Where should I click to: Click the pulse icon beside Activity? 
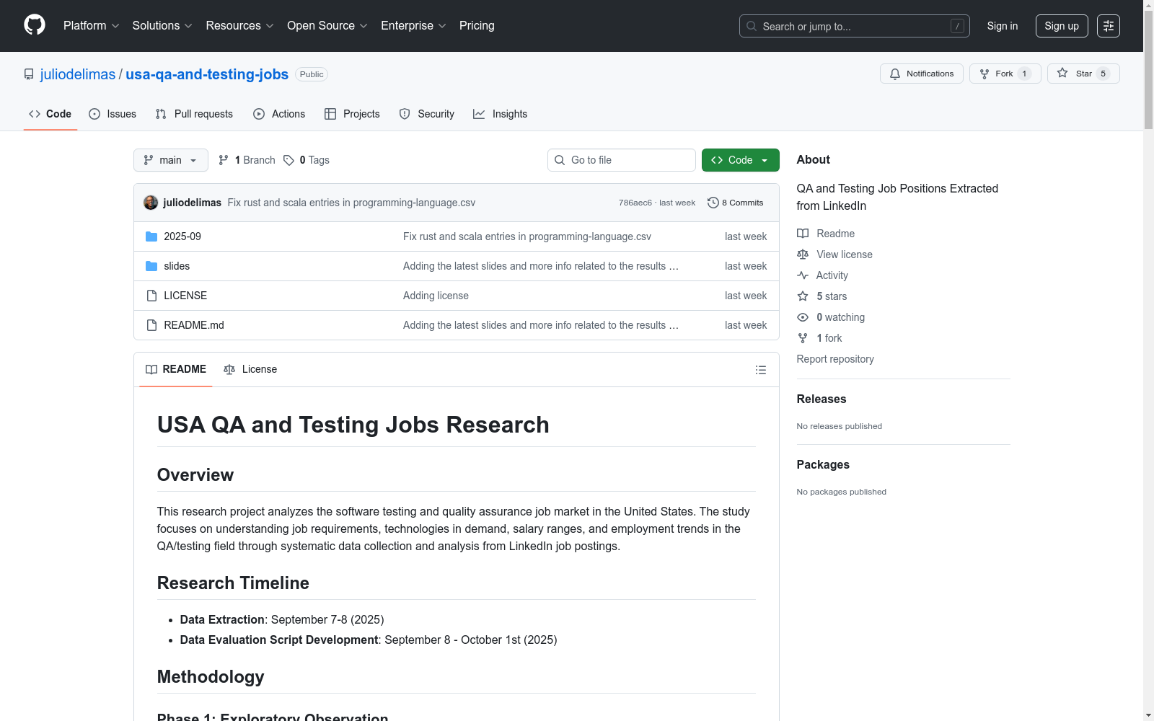coord(803,275)
